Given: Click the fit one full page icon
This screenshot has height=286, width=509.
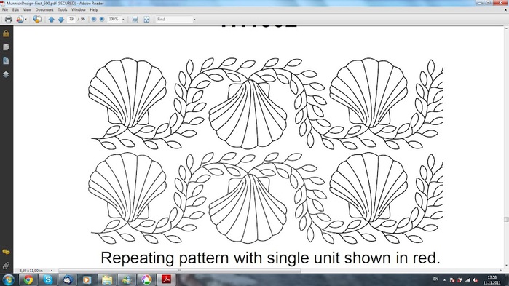Looking at the screenshot, I should (146, 20).
